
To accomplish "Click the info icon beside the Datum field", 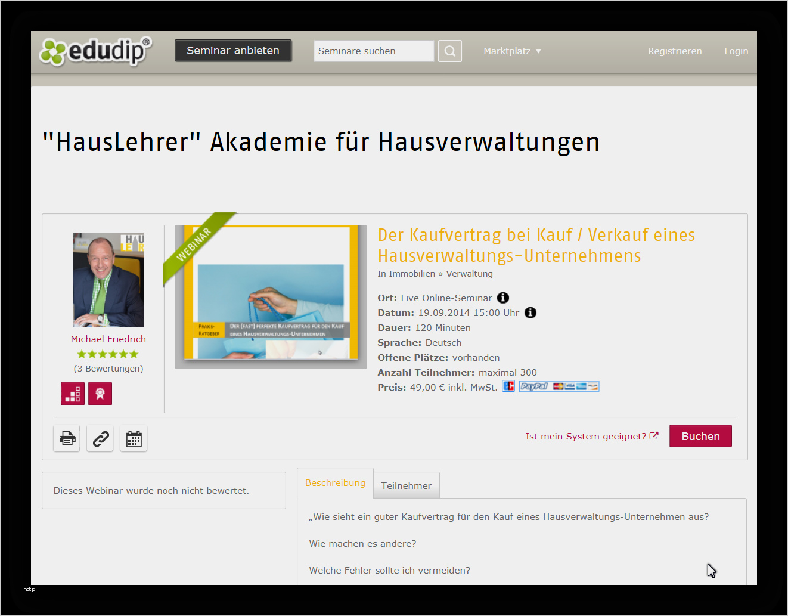I will pyautogui.click(x=530, y=312).
